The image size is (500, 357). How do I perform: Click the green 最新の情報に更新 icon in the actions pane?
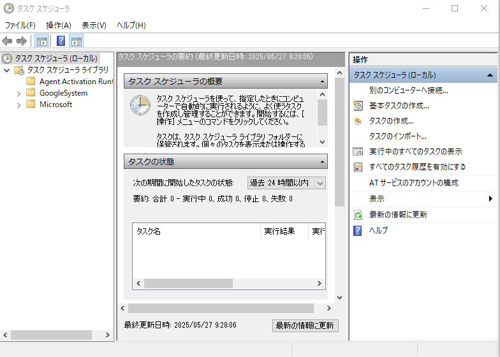[358, 215]
